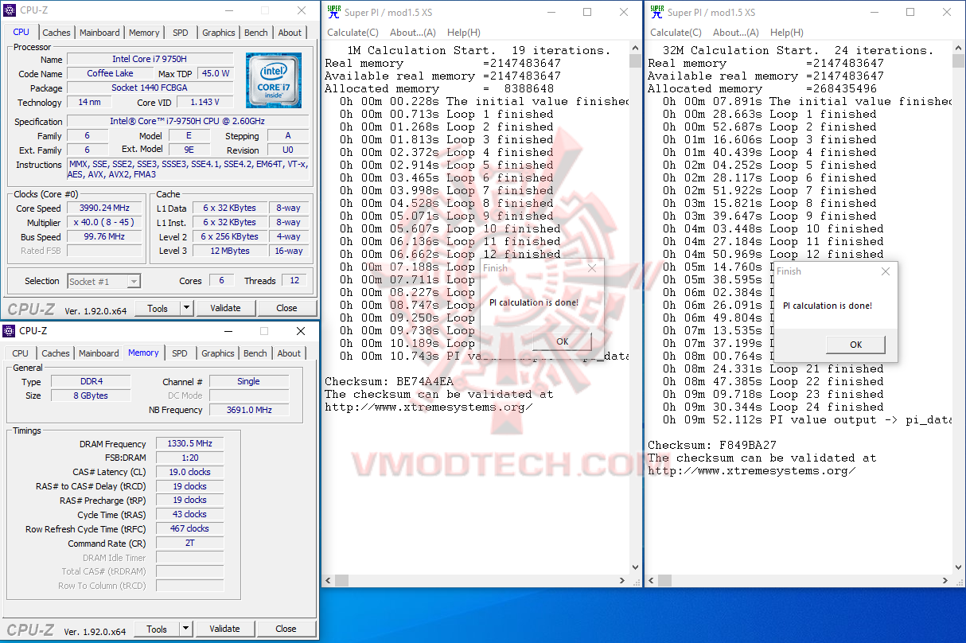
Task: Click Tools button in lower CPU-Z window
Action: pyautogui.click(x=157, y=629)
